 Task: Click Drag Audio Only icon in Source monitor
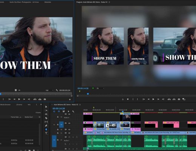coord(19,90)
